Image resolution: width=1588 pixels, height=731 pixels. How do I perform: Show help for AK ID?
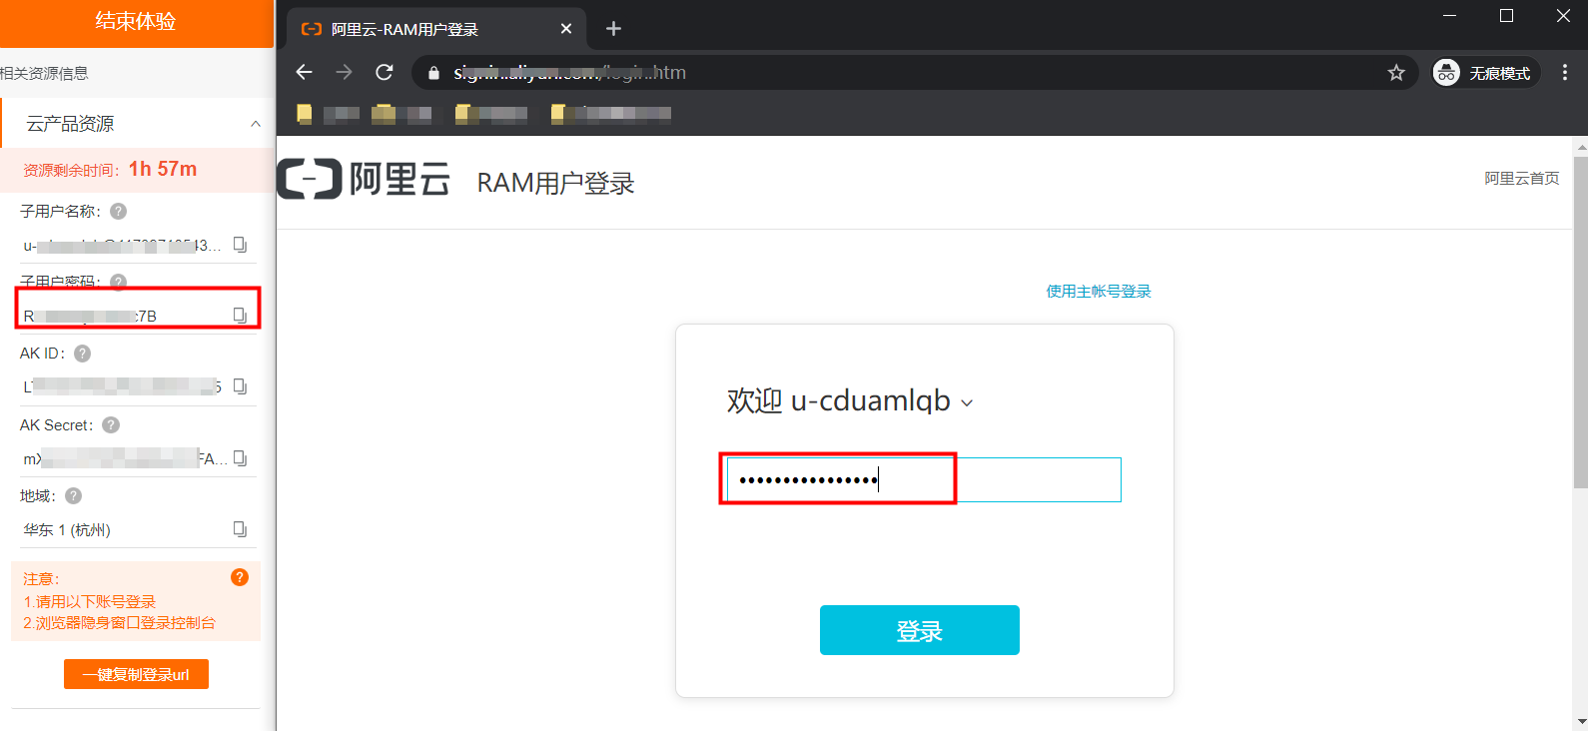tap(83, 354)
